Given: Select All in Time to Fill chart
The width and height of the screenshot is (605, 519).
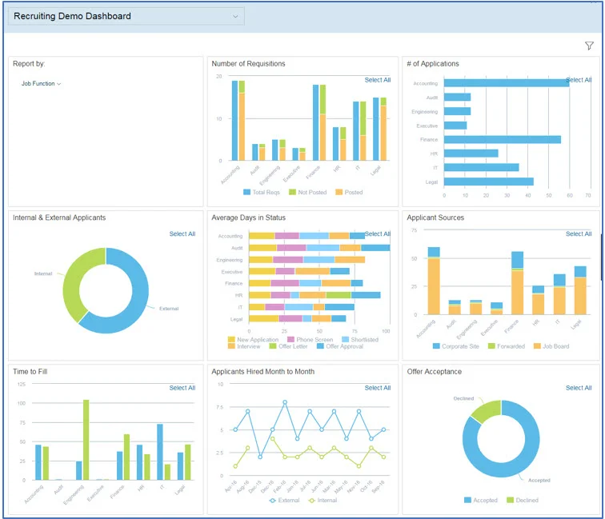Looking at the screenshot, I should [x=182, y=388].
